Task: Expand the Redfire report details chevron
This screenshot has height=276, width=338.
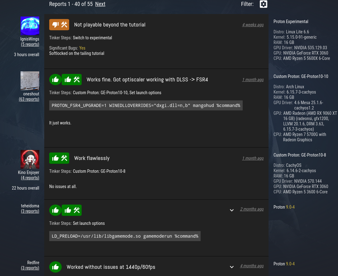Action: pyautogui.click(x=232, y=267)
